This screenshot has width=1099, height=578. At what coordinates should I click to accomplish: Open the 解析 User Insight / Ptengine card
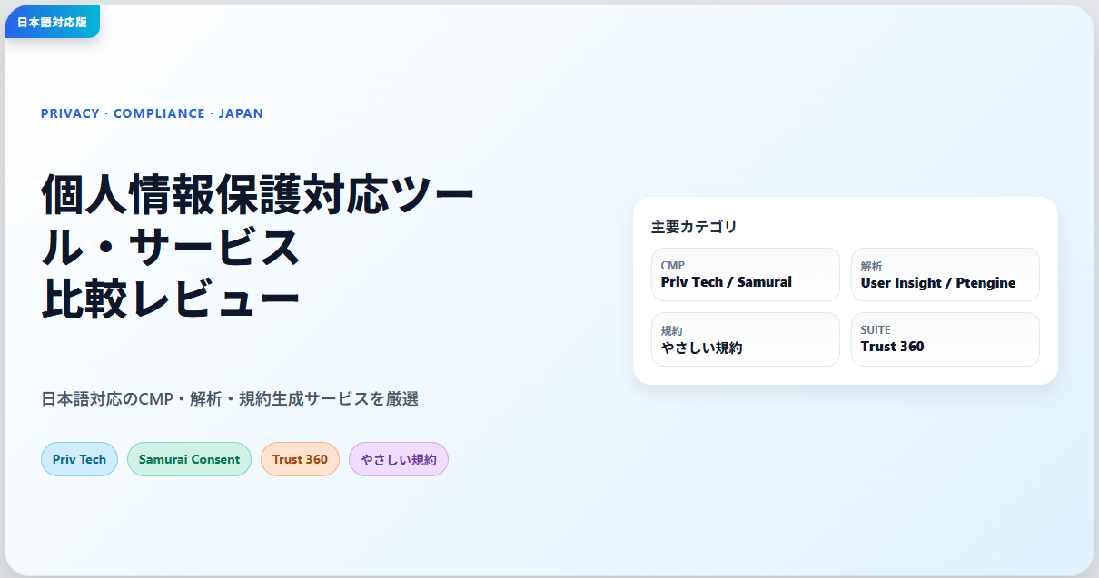(x=946, y=274)
